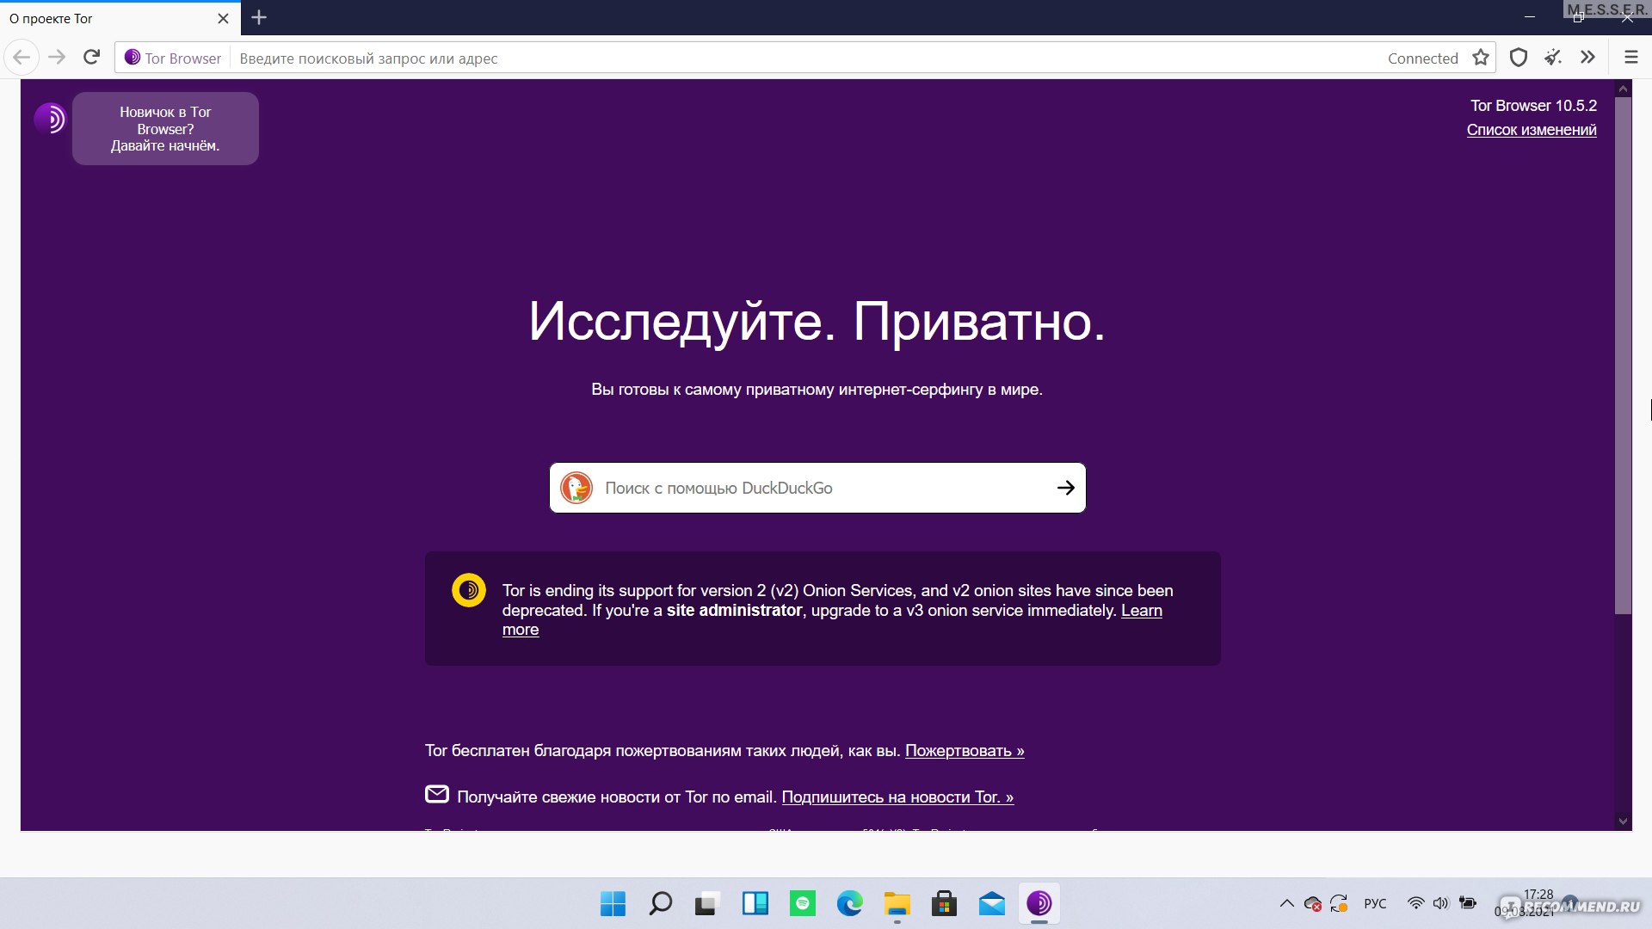Screen dimensions: 1652x929
Task: Click the DuckDuckGo search input field
Action: pos(817,488)
